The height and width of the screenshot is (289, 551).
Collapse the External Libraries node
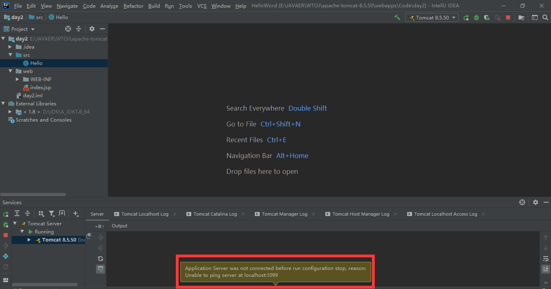point(4,104)
